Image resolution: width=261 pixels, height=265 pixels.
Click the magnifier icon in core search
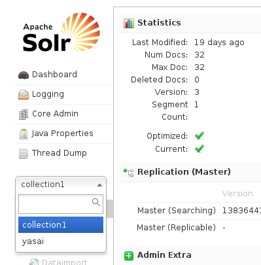pyautogui.click(x=96, y=202)
